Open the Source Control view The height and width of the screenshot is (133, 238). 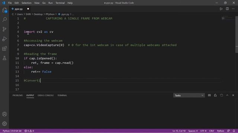point(4,29)
